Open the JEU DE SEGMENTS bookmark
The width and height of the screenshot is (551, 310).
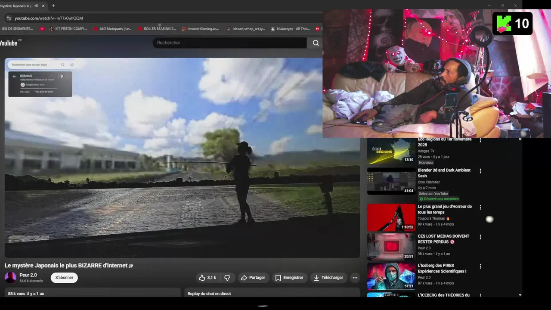tap(17, 29)
